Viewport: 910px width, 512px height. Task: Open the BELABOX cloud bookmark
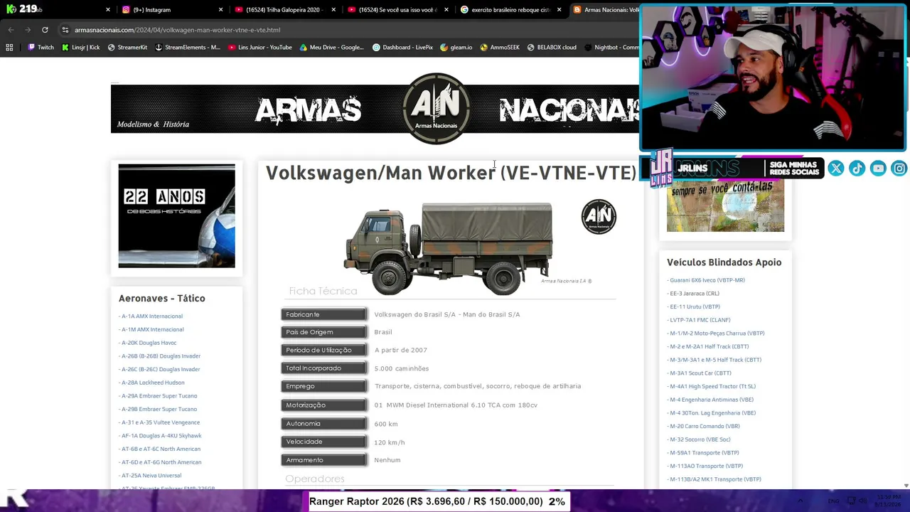(x=552, y=48)
